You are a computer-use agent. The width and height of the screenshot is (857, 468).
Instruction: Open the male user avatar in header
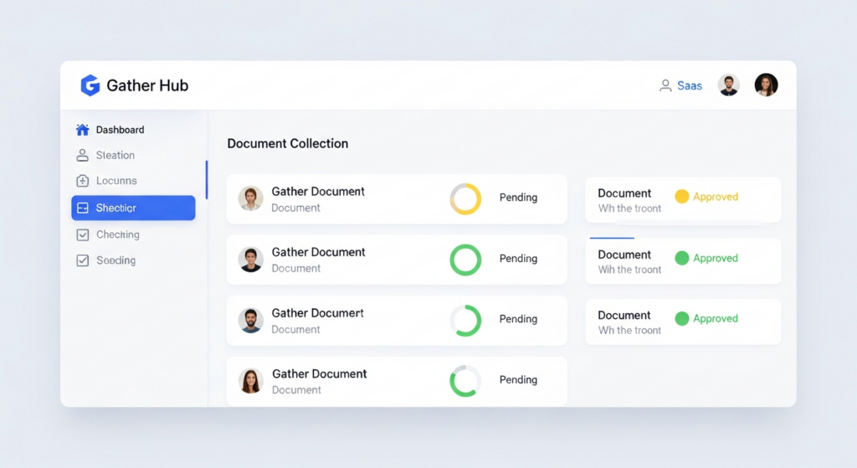point(729,85)
